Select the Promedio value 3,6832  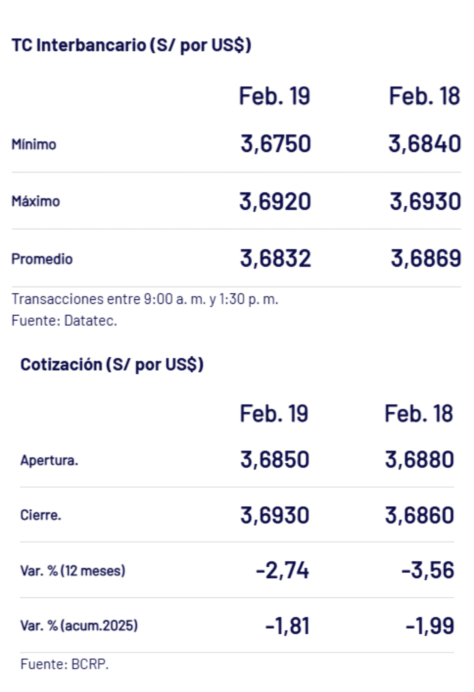[x=276, y=259]
